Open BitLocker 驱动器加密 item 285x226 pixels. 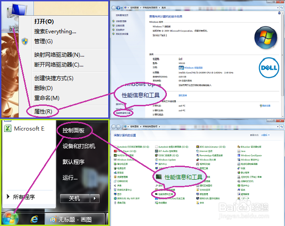[x=249, y=147]
